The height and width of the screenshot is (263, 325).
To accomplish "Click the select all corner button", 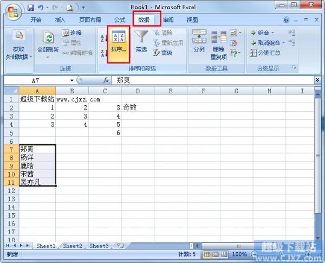I will 11,91.
